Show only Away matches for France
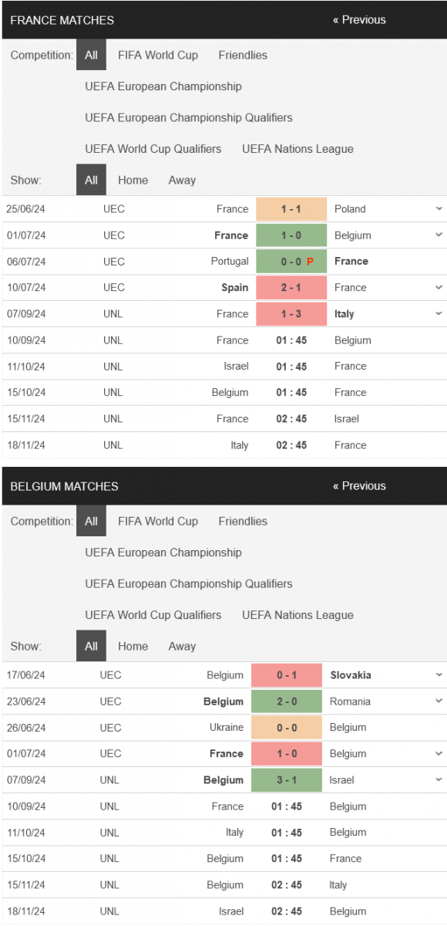447x926 pixels. point(182,180)
